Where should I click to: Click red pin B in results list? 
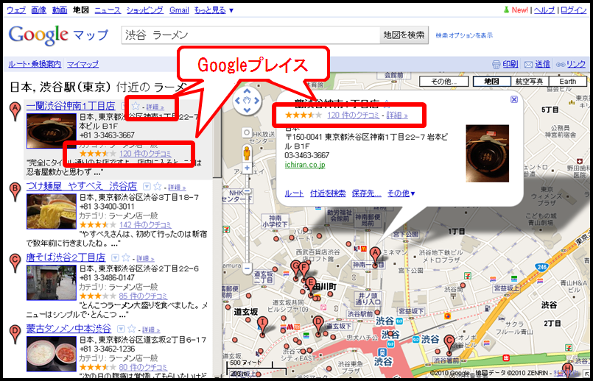(15, 191)
